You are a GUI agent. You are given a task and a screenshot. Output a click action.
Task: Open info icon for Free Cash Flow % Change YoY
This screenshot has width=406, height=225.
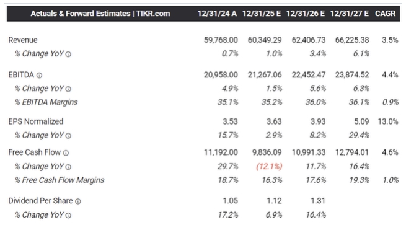[68, 167]
